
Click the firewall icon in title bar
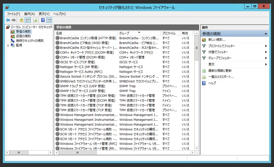(x=7, y=7)
